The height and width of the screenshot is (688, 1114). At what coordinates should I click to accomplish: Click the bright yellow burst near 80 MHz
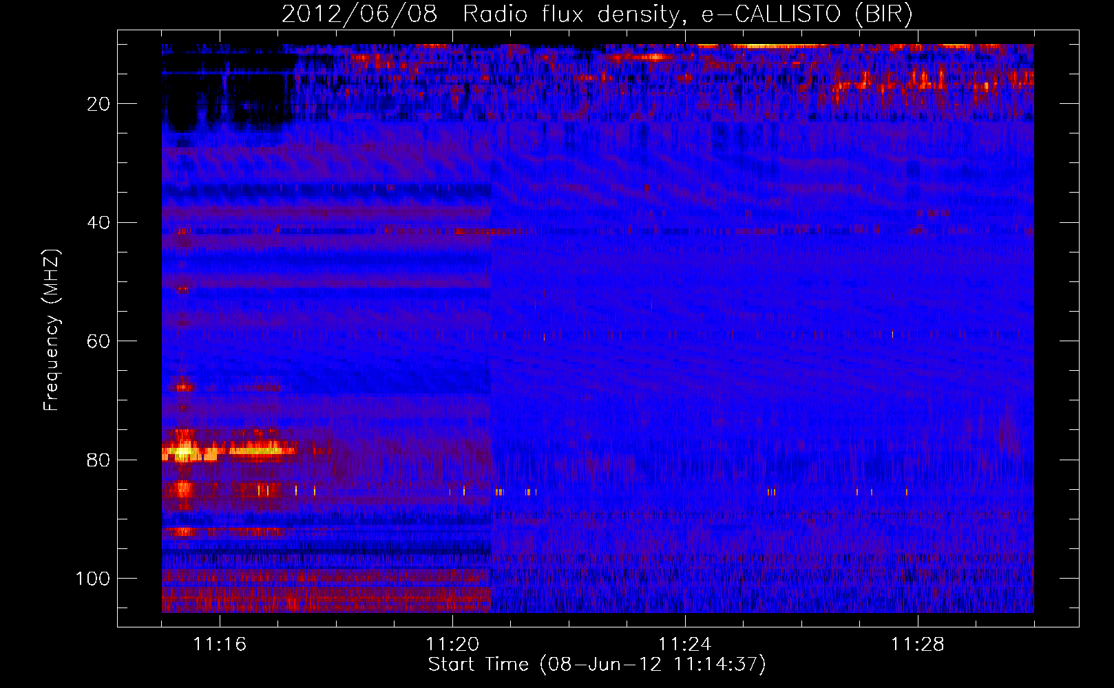pos(185,453)
